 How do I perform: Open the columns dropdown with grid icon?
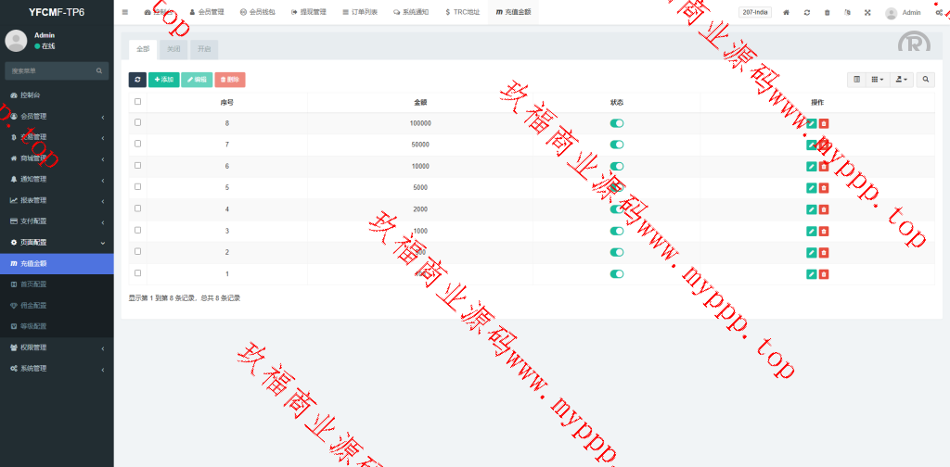[x=877, y=80]
